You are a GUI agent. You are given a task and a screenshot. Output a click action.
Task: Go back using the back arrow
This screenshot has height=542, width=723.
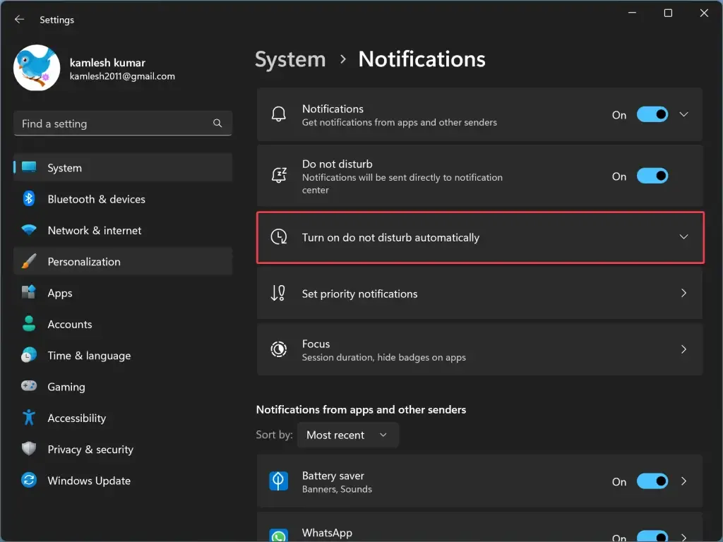(19, 19)
